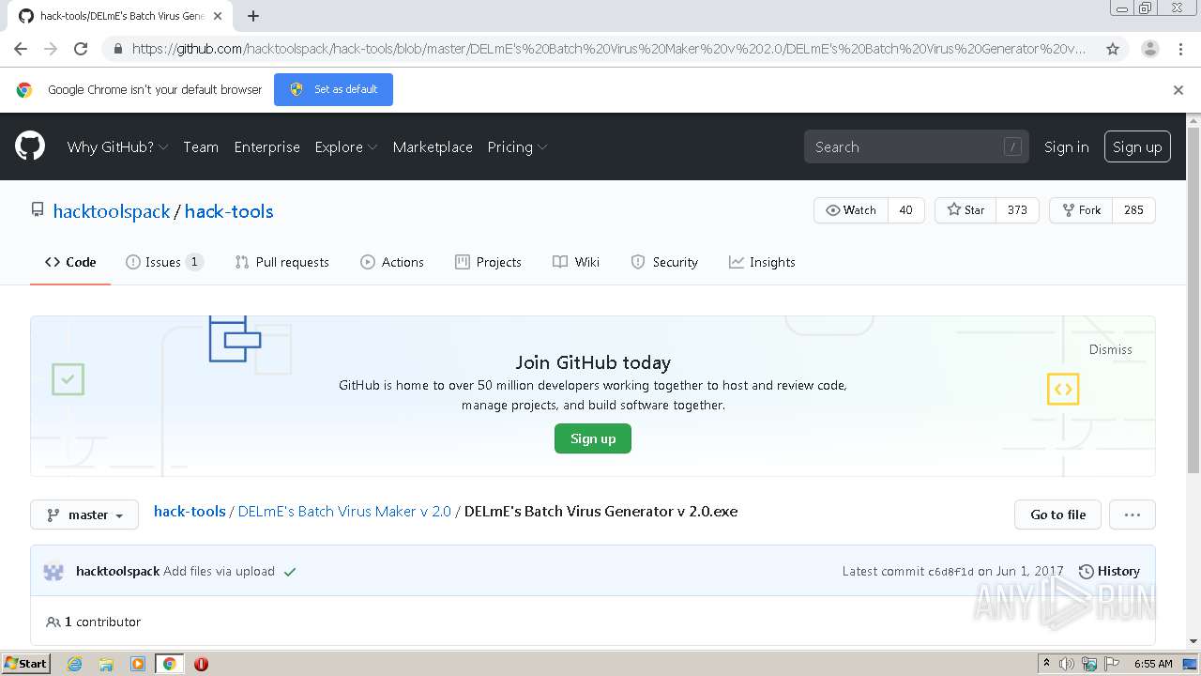
Task: Open the three-dot file options menu
Action: coord(1132,515)
